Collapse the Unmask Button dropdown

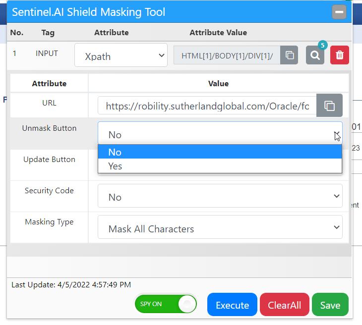coord(220,134)
